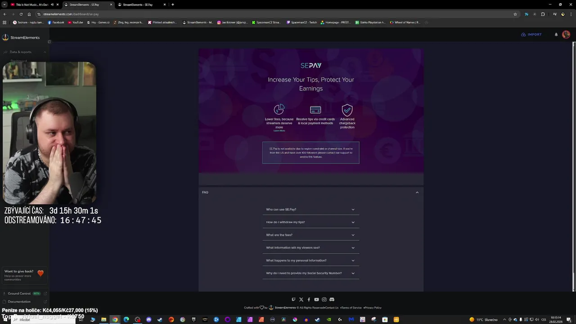Open the SpacemanCZ - Twitch bookmark
Screen dimensions: 576x324
point(301,22)
